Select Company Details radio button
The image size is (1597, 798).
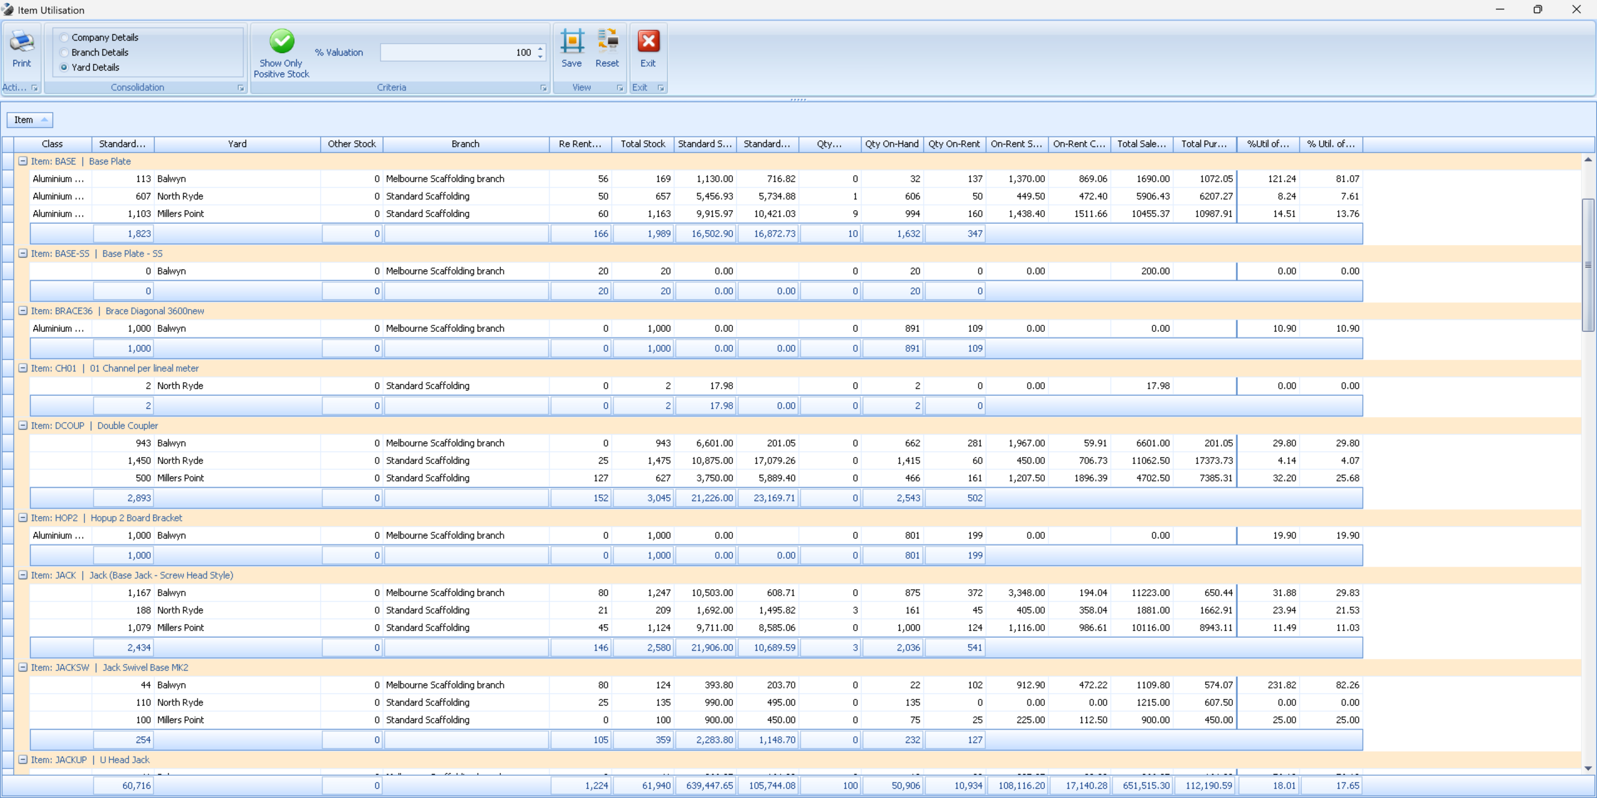coord(64,37)
